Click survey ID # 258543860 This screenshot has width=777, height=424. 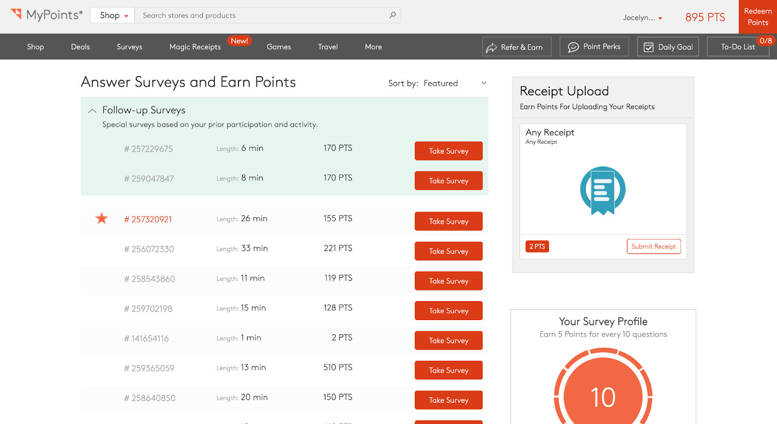150,279
